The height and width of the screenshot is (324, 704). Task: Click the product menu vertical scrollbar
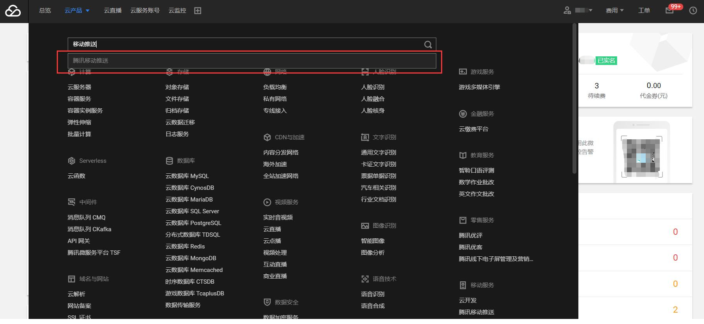[574, 98]
